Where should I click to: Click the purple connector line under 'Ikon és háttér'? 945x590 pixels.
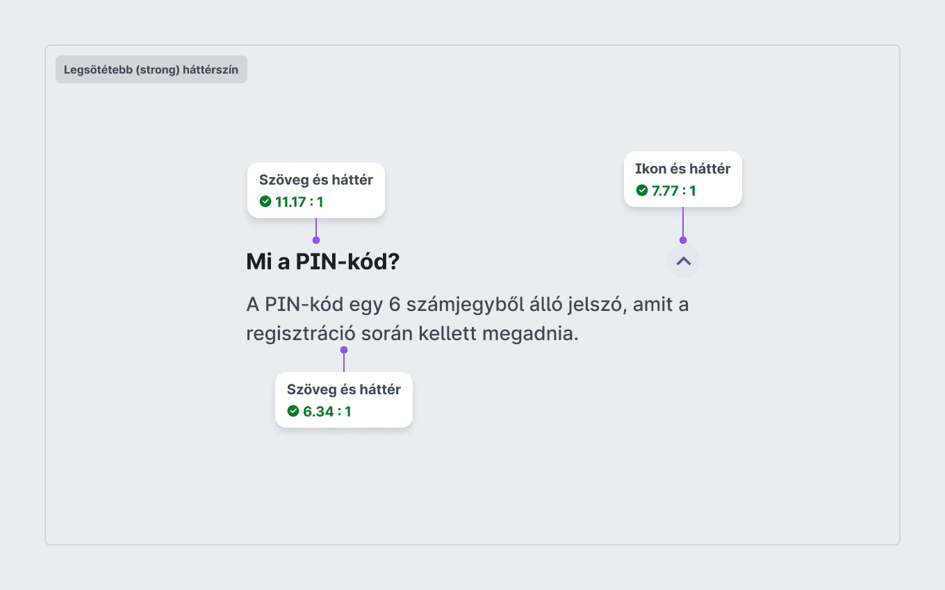click(x=683, y=222)
